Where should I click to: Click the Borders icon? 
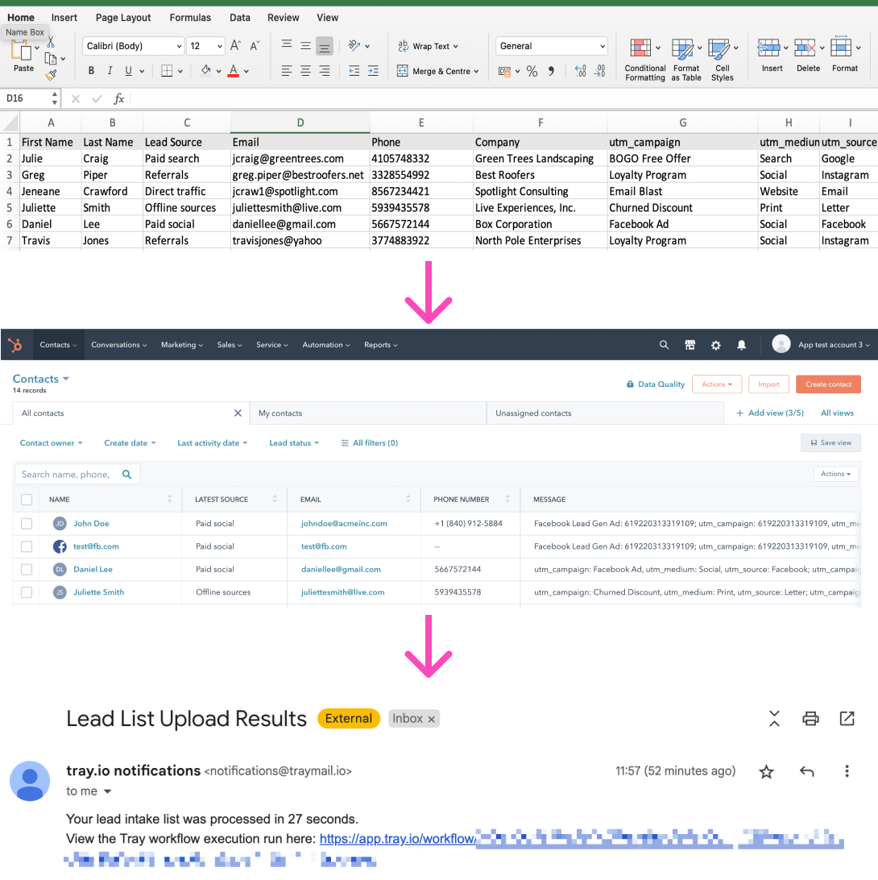tap(167, 71)
